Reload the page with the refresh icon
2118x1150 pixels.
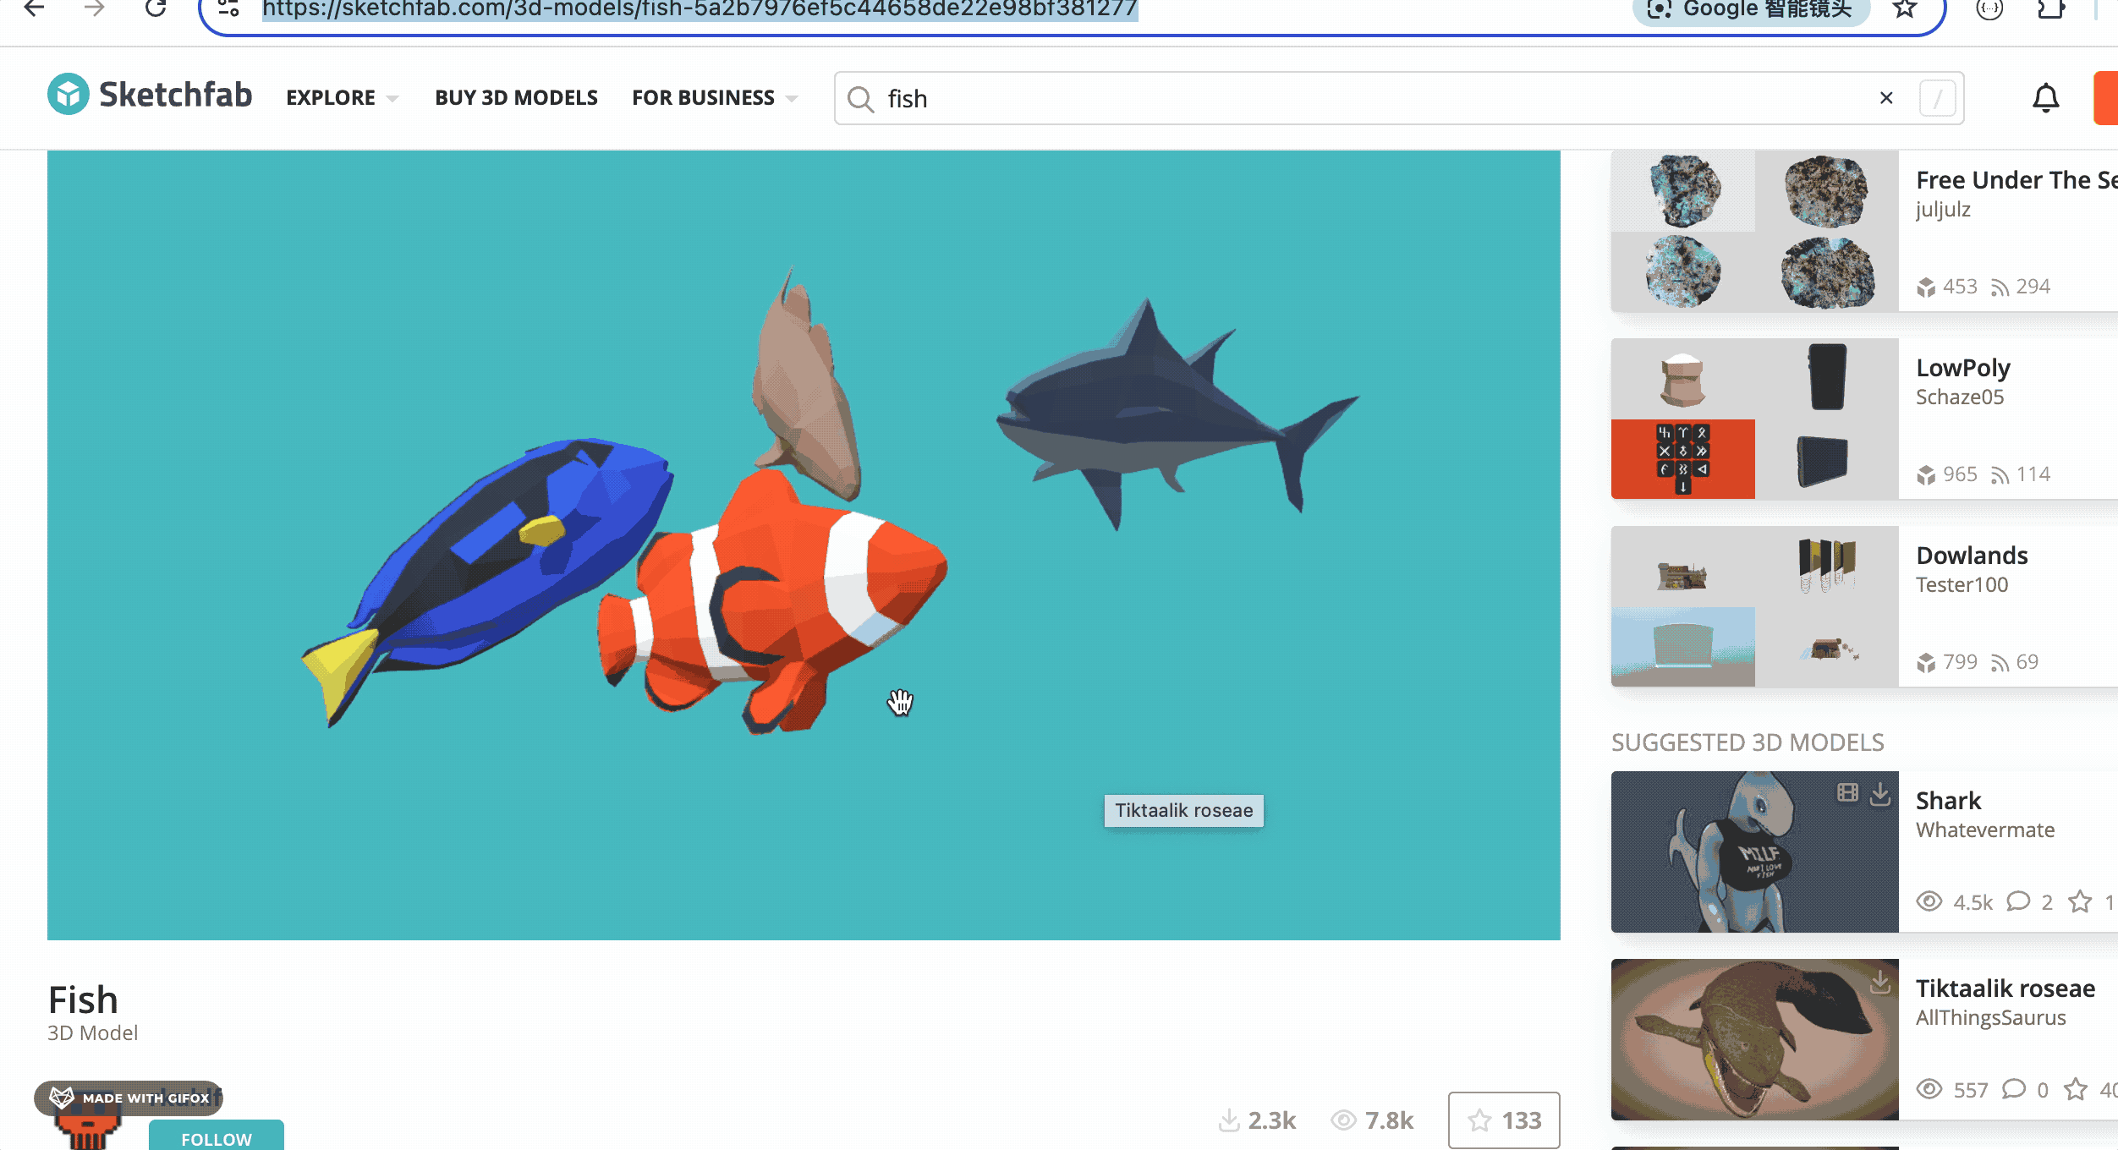pyautogui.click(x=156, y=8)
